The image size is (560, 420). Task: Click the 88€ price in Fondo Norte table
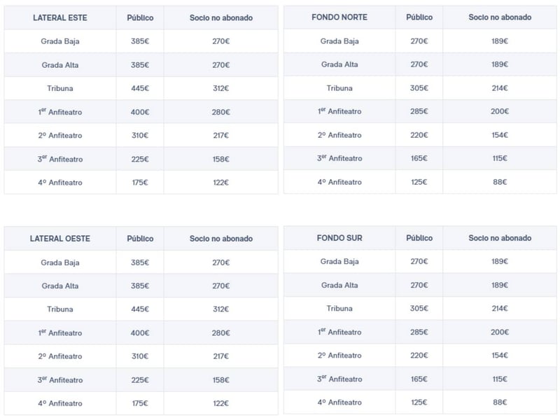[500, 182]
